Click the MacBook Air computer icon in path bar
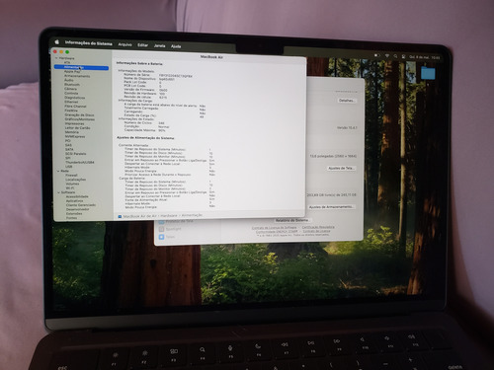The image size is (494, 370). click(x=120, y=216)
